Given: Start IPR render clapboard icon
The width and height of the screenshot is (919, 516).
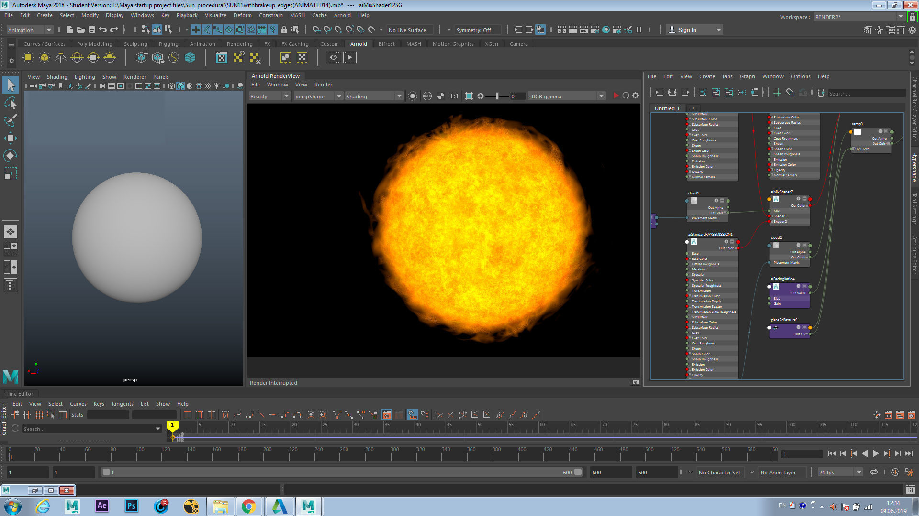Looking at the screenshot, I should coord(583,30).
